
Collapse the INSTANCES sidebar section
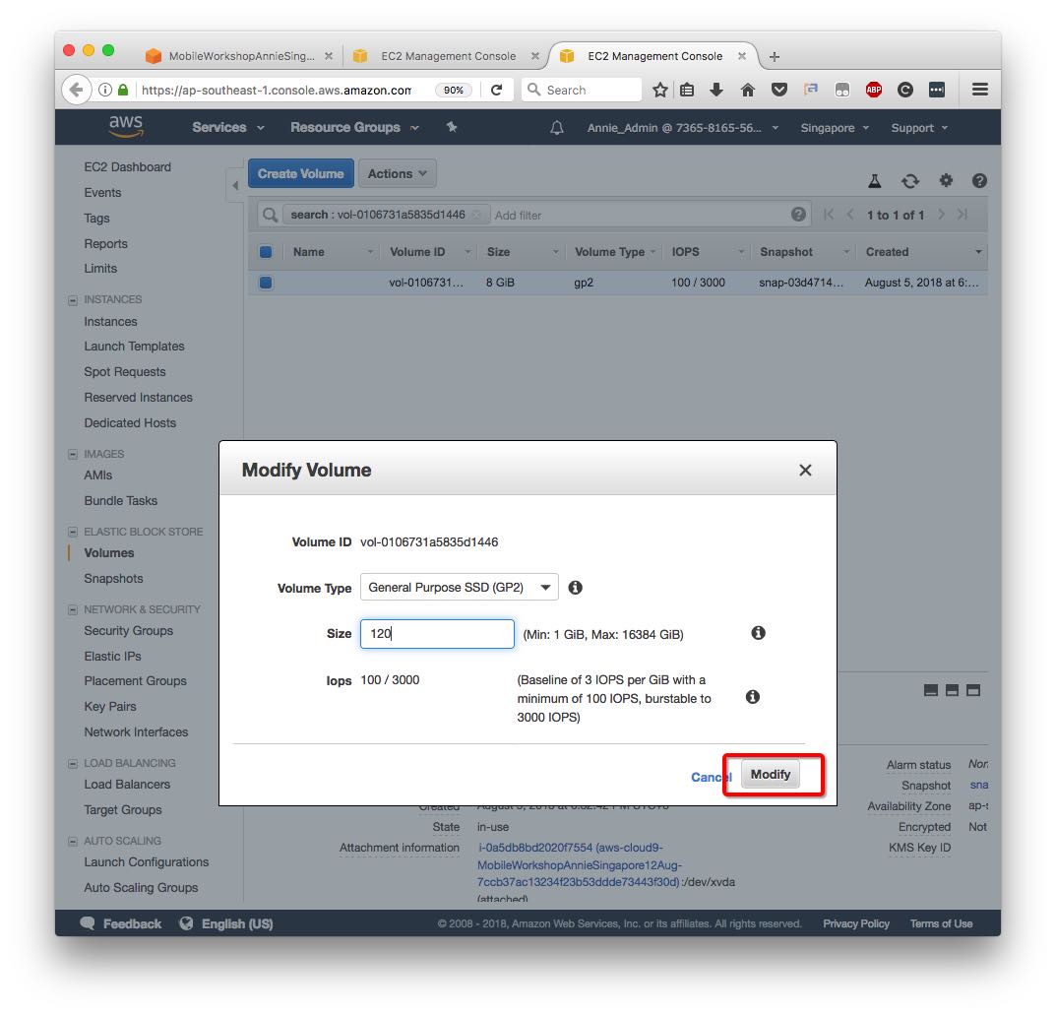(73, 300)
